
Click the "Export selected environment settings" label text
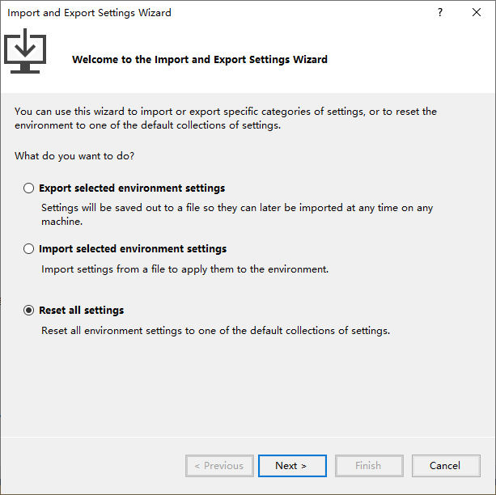click(x=132, y=188)
